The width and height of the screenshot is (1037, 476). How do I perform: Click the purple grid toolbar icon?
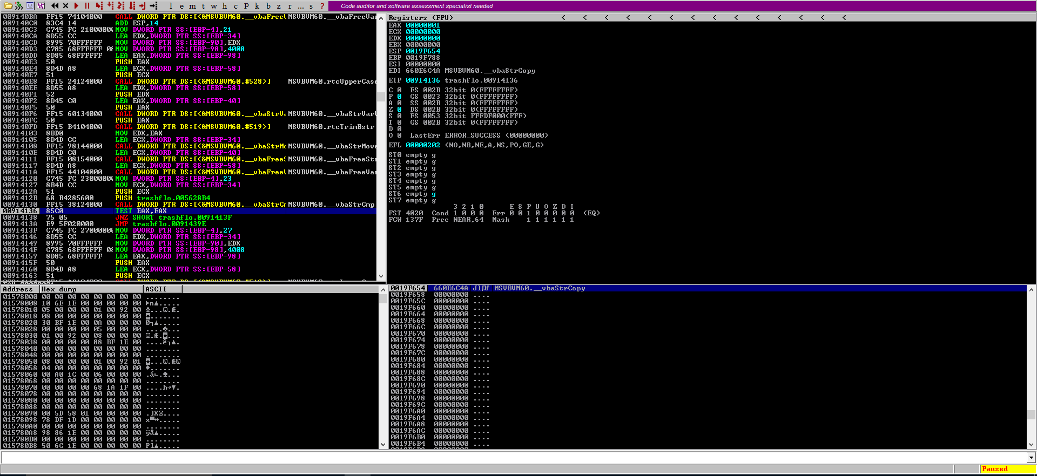click(41, 6)
